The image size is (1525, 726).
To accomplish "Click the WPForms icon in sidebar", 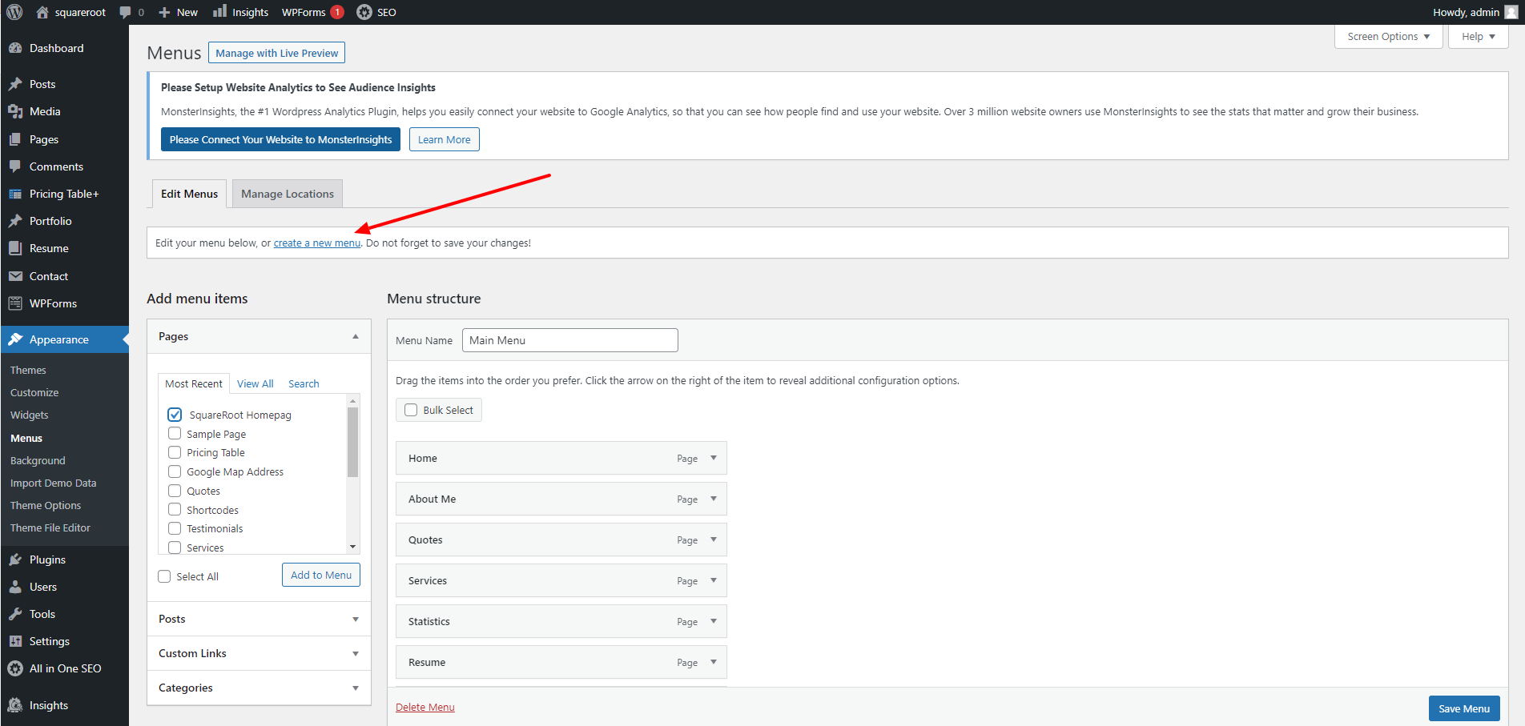I will pos(15,303).
